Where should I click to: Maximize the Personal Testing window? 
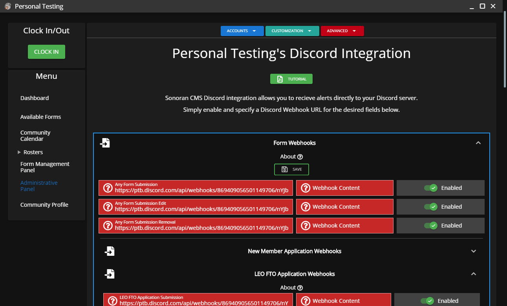click(482, 6)
